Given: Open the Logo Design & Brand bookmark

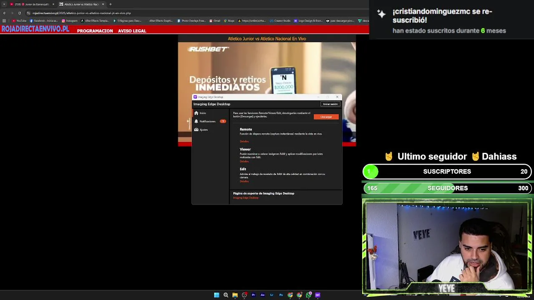Looking at the screenshot, I should [x=308, y=21].
